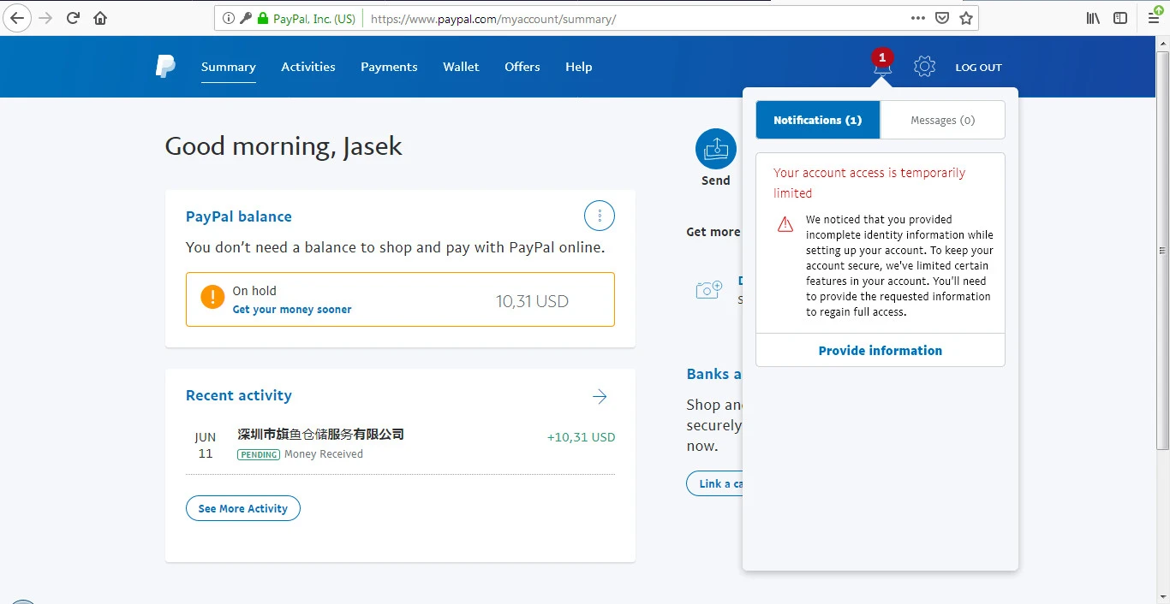1170x604 pixels.
Task: Click the PayPal balance heading link
Action: pos(239,216)
